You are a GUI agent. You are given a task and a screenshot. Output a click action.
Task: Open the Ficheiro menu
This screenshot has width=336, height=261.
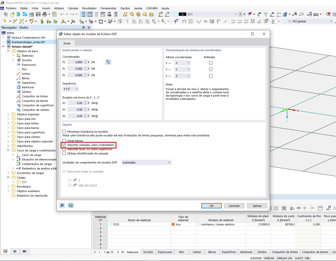[11, 8]
